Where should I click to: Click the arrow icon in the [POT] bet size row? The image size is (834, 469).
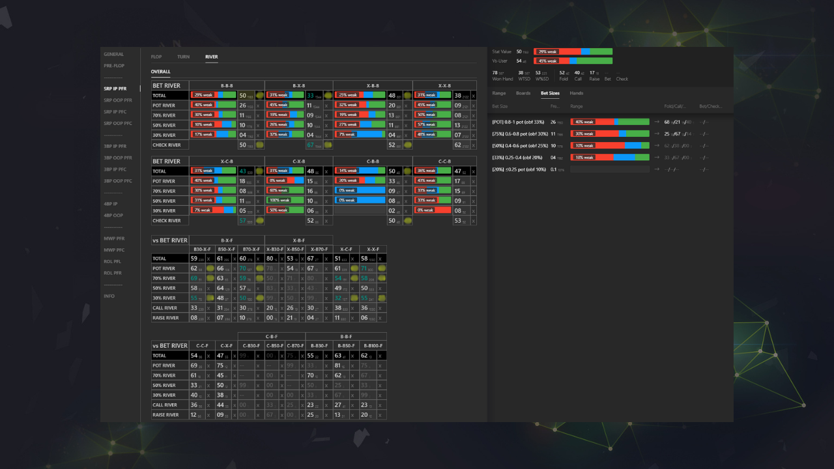[x=657, y=122]
